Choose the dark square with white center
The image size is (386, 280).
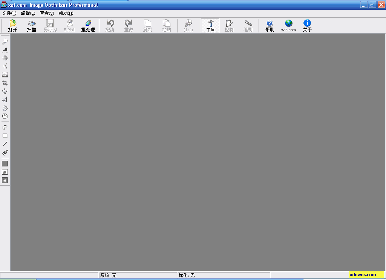[5, 180]
